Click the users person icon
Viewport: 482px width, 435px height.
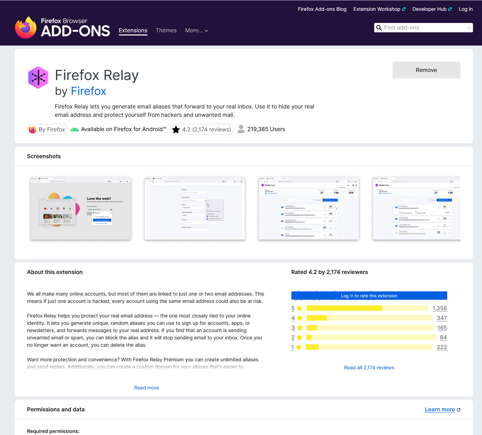coord(241,129)
